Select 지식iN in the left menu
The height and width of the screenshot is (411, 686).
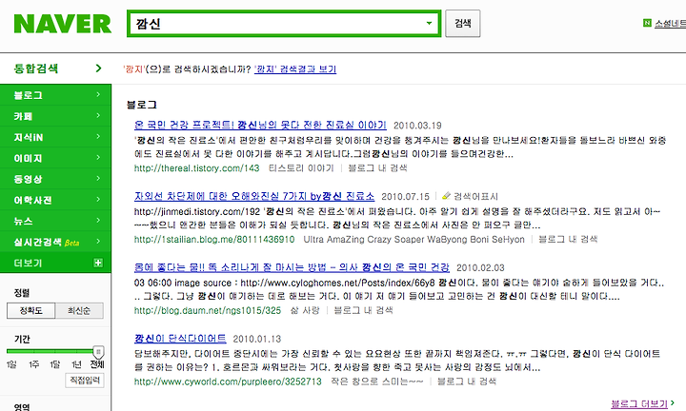55,137
